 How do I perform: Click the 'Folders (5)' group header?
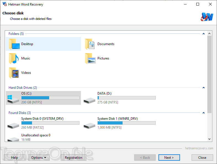16,34
